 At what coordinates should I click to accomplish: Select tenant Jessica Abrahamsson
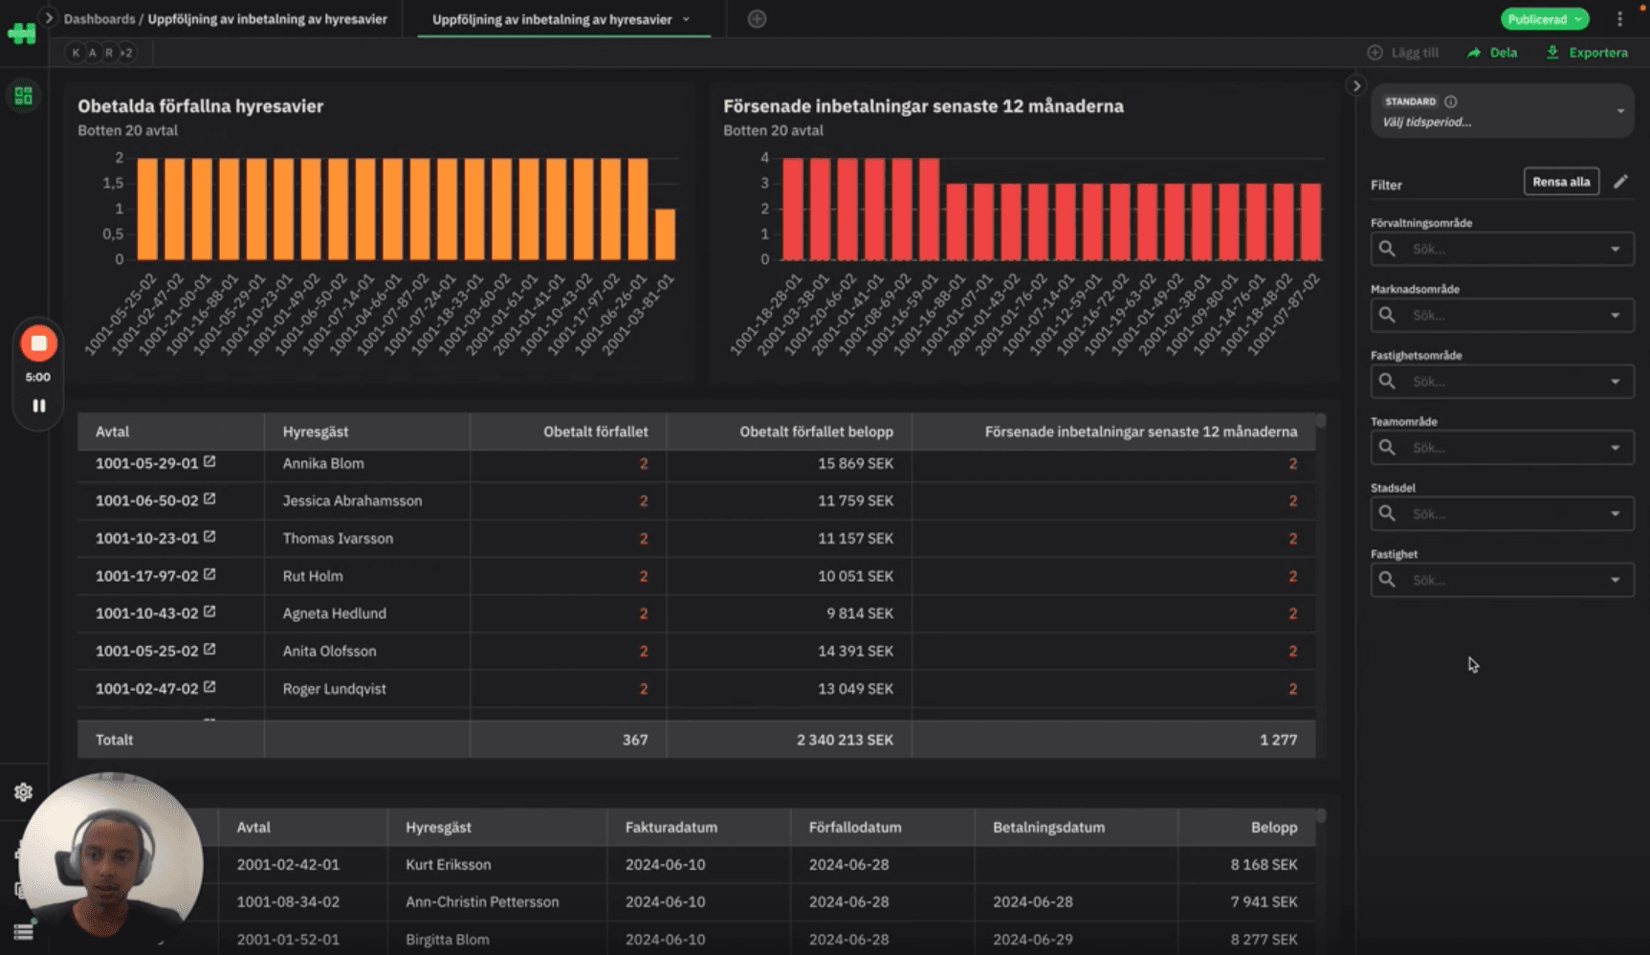(x=352, y=500)
